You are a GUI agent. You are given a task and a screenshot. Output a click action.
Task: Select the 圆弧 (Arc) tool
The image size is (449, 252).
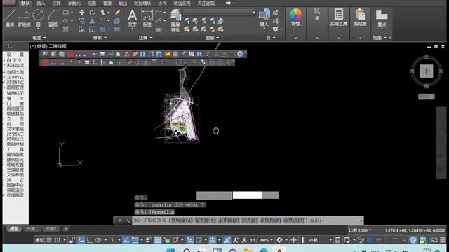53,17
